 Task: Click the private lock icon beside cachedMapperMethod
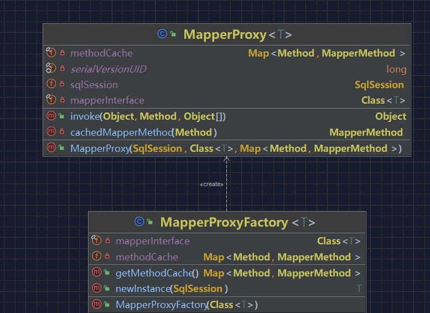click(62, 132)
